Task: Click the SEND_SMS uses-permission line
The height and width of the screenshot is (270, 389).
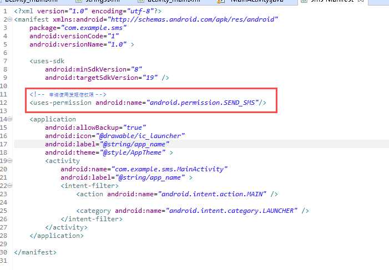Action: point(148,103)
